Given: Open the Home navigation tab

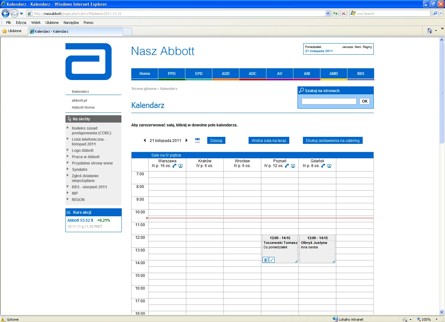Looking at the screenshot, I should (145, 74).
